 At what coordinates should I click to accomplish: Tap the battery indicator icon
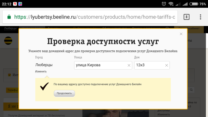click(194, 4)
